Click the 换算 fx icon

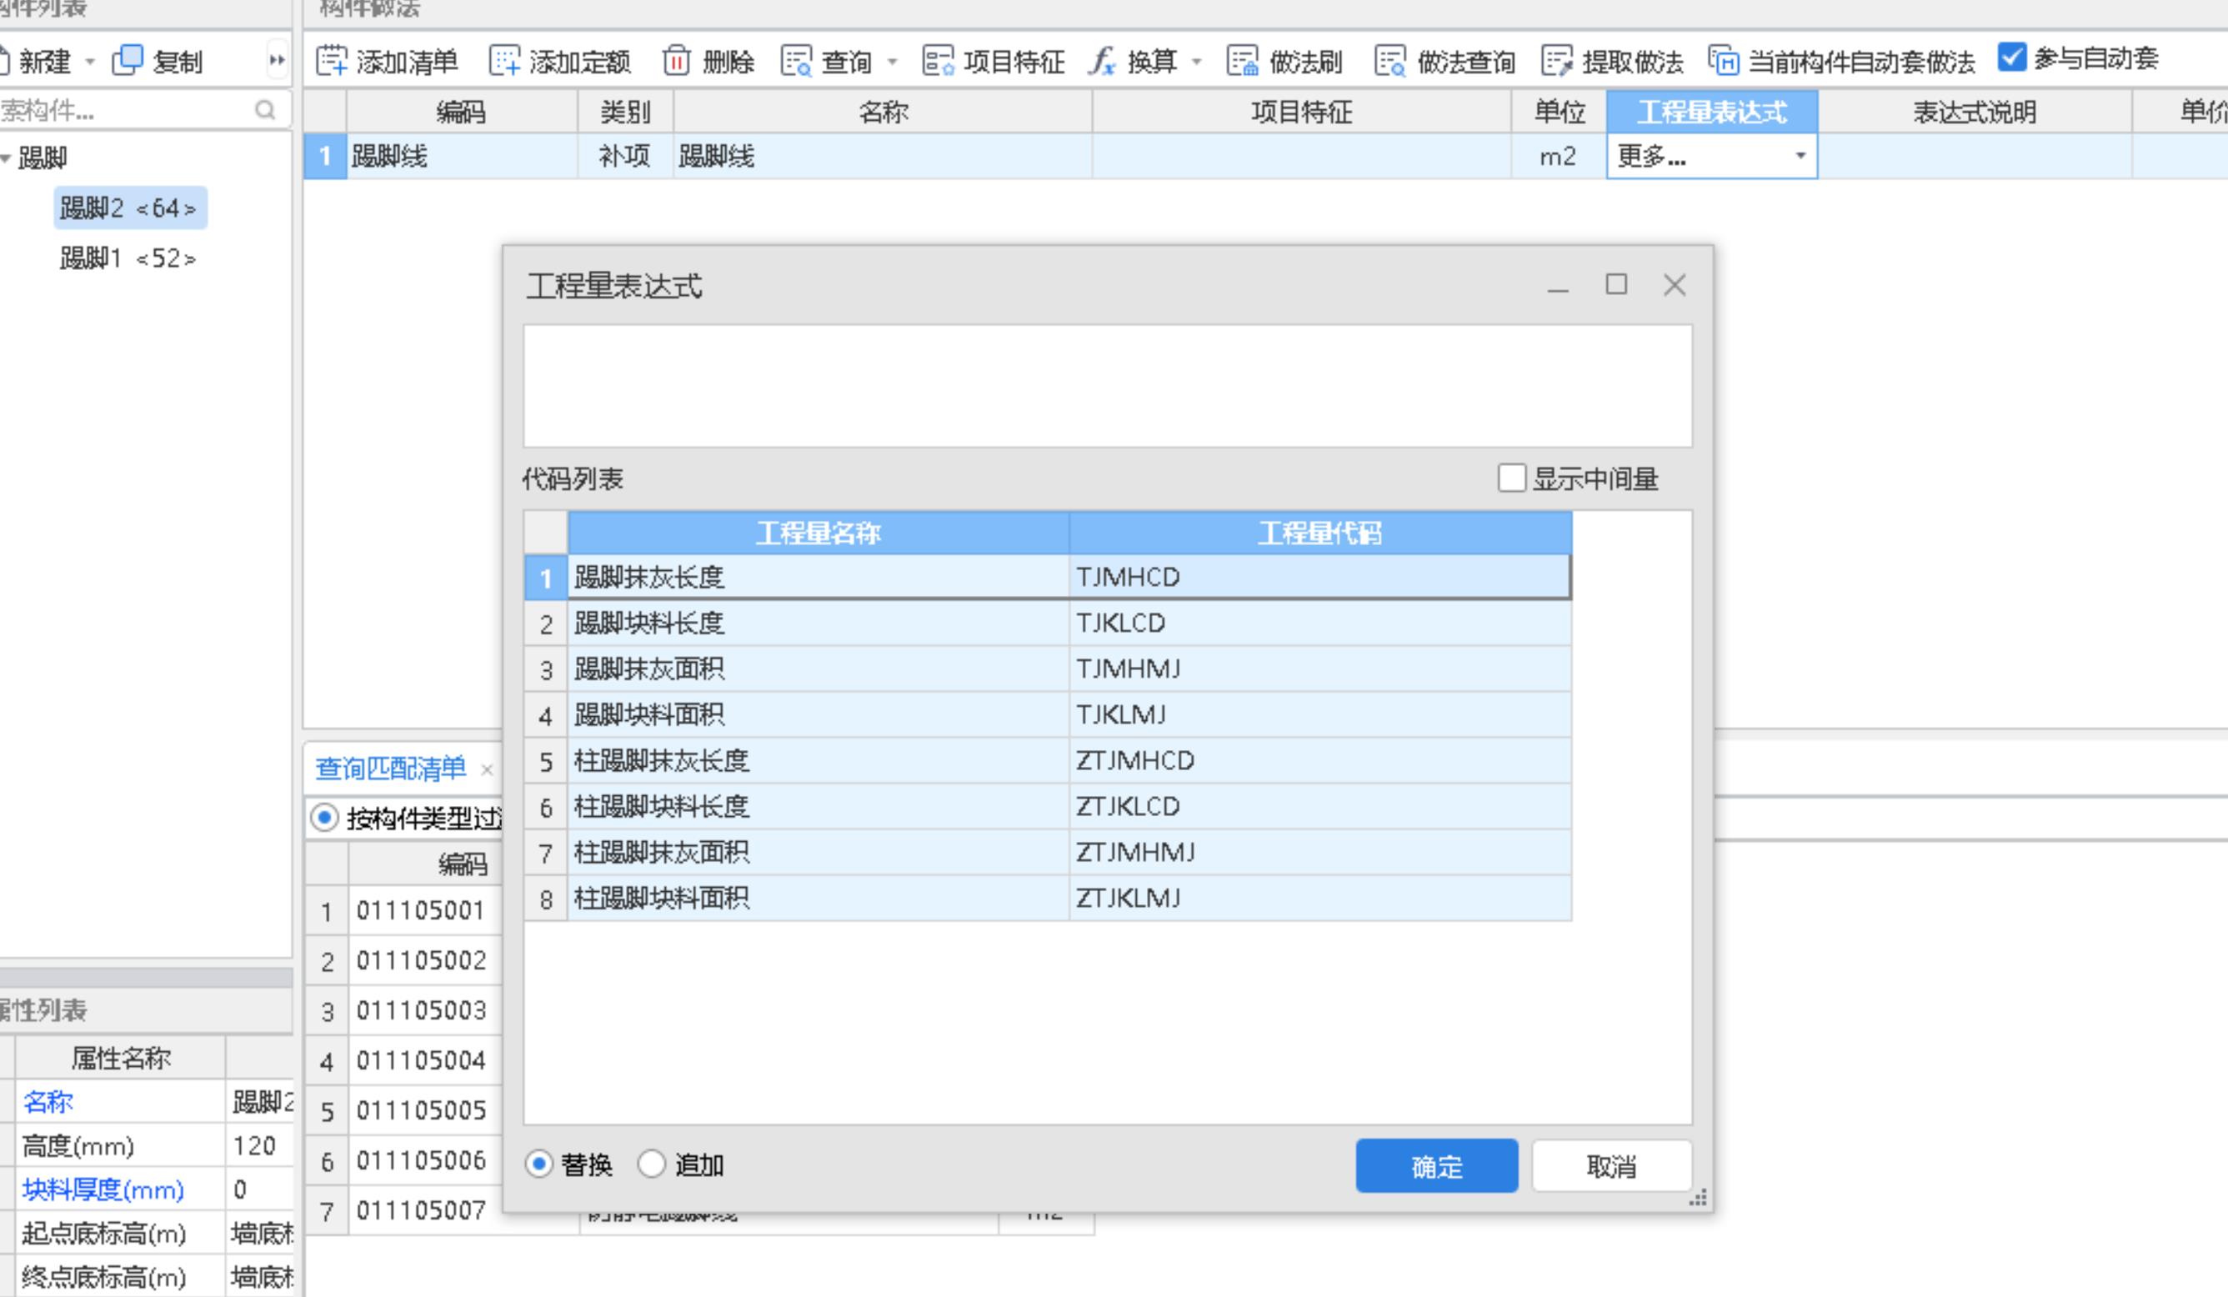tap(1103, 61)
